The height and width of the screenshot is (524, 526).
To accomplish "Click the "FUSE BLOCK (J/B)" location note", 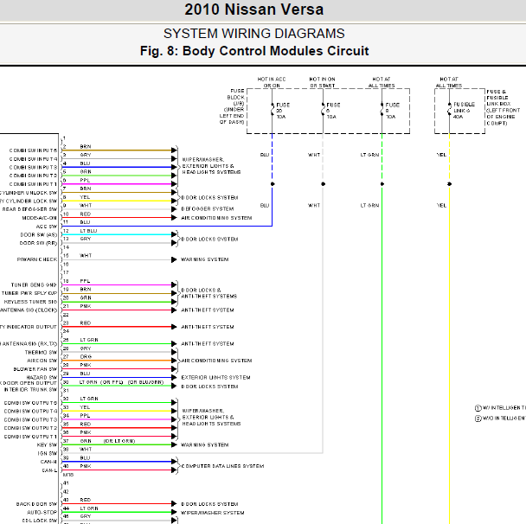I will coord(232,106).
